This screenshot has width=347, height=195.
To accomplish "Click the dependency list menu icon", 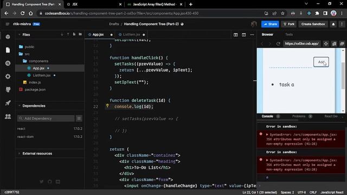I will click(x=79, y=118).
